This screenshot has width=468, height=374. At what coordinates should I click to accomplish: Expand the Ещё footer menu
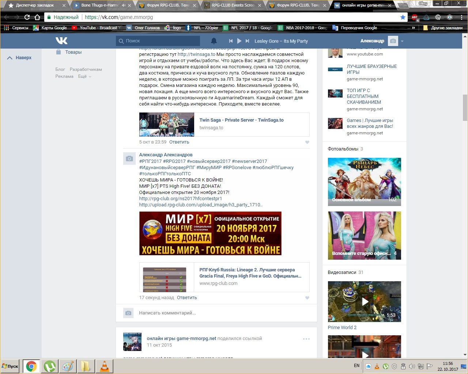(84, 76)
